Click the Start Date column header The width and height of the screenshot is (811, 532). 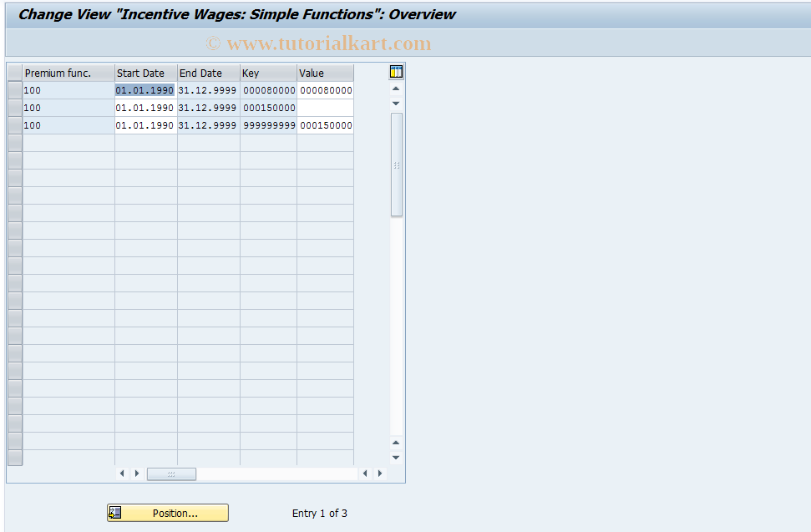tap(146, 73)
